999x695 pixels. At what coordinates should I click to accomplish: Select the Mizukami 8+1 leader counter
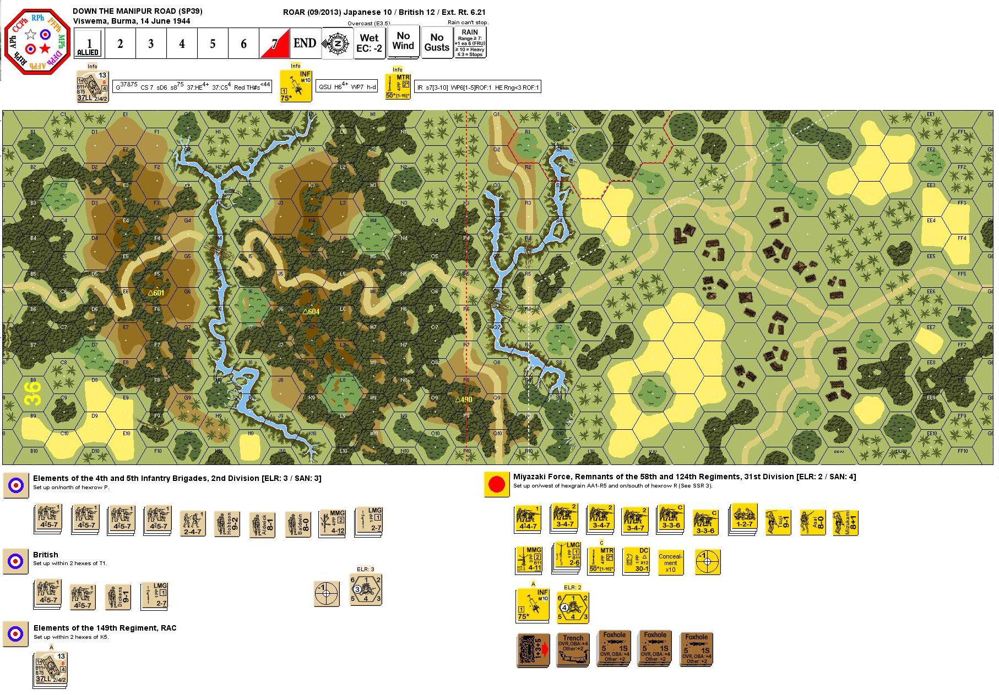click(845, 523)
